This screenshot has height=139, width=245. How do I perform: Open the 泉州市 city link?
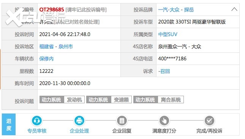pyautogui.click(x=66, y=47)
